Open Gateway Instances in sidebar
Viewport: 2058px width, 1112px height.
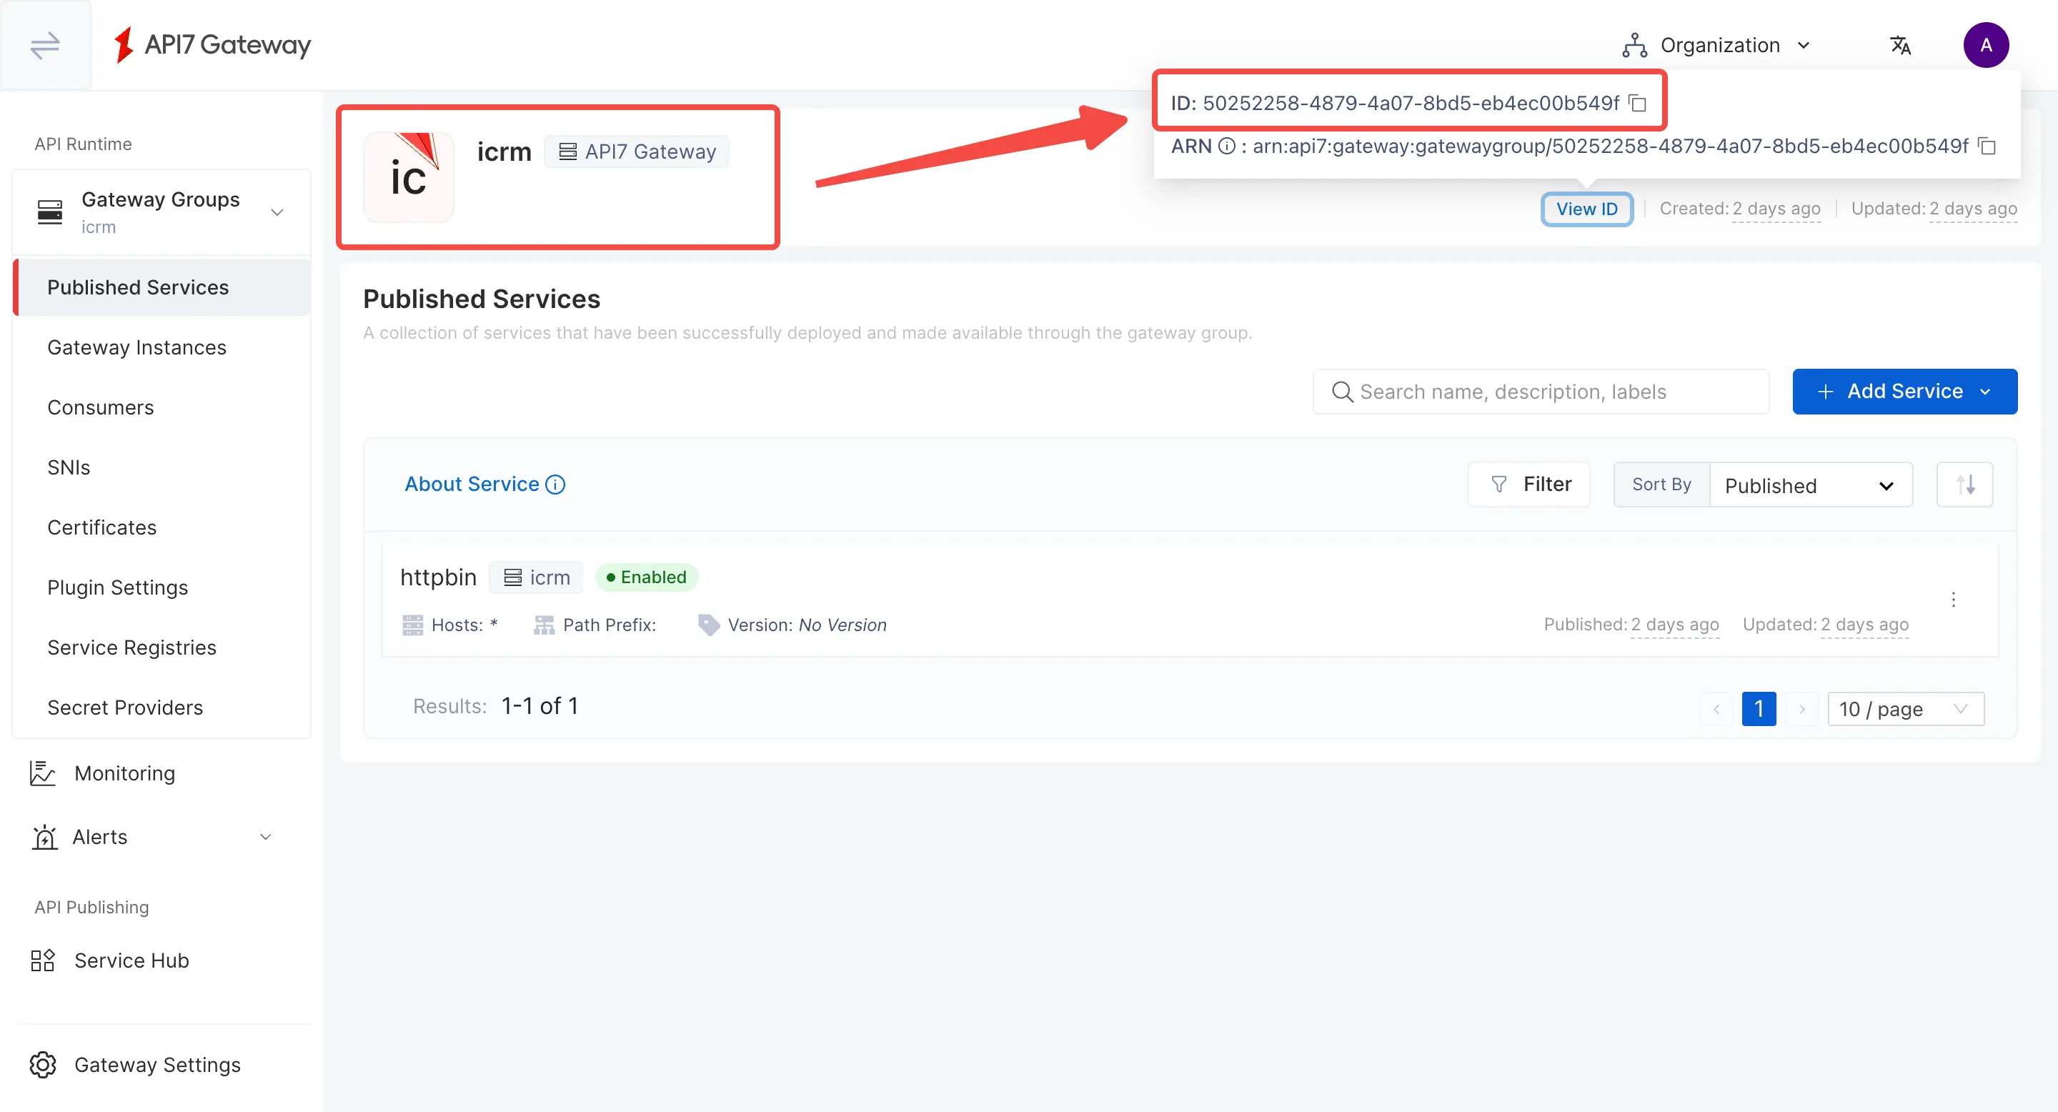pyautogui.click(x=162, y=347)
